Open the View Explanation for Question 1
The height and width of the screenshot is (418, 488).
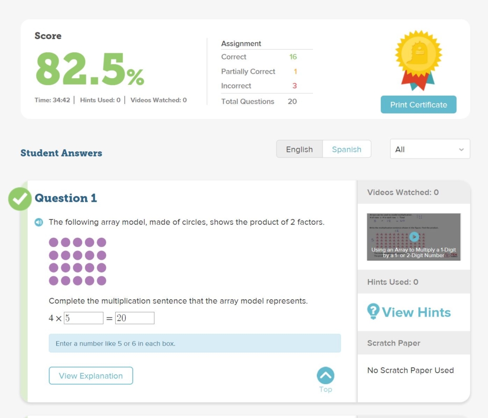tap(91, 376)
